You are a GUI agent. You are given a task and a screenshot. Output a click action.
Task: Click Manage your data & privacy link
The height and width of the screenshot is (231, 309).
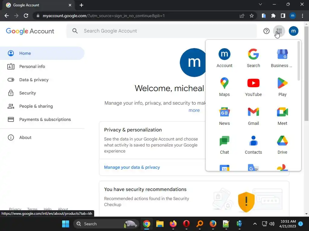click(x=132, y=167)
